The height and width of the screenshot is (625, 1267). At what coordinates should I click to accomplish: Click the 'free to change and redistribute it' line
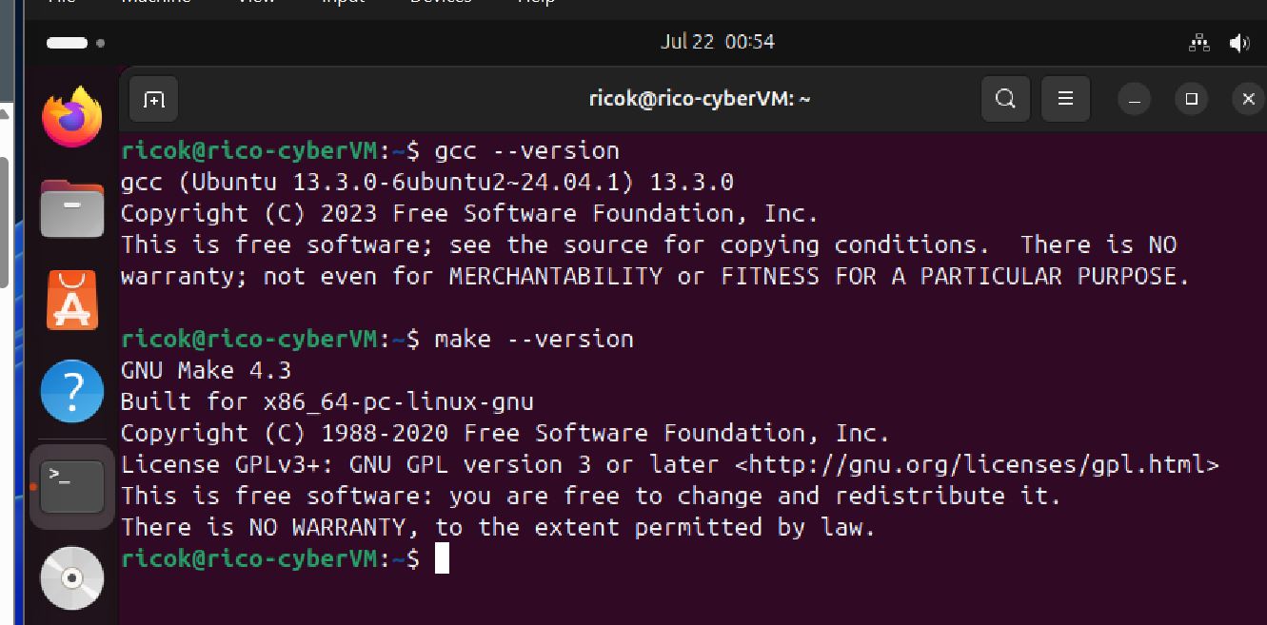pyautogui.click(x=591, y=497)
